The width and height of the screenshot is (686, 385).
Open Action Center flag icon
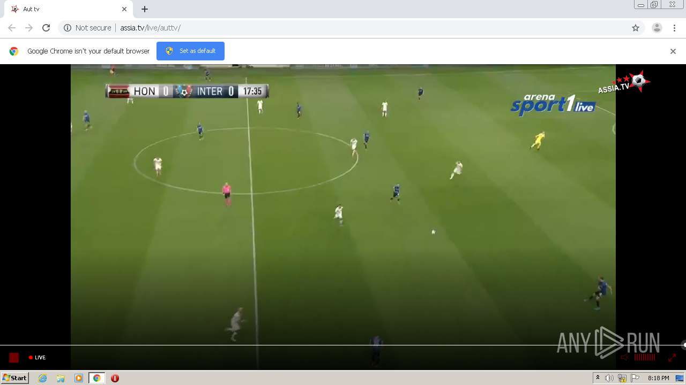click(x=635, y=378)
